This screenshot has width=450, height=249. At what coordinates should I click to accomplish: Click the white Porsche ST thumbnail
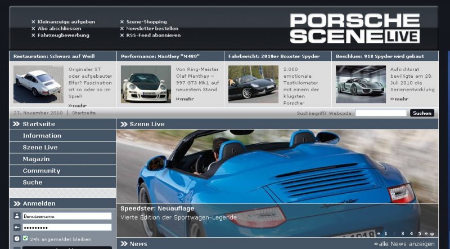click(38, 85)
